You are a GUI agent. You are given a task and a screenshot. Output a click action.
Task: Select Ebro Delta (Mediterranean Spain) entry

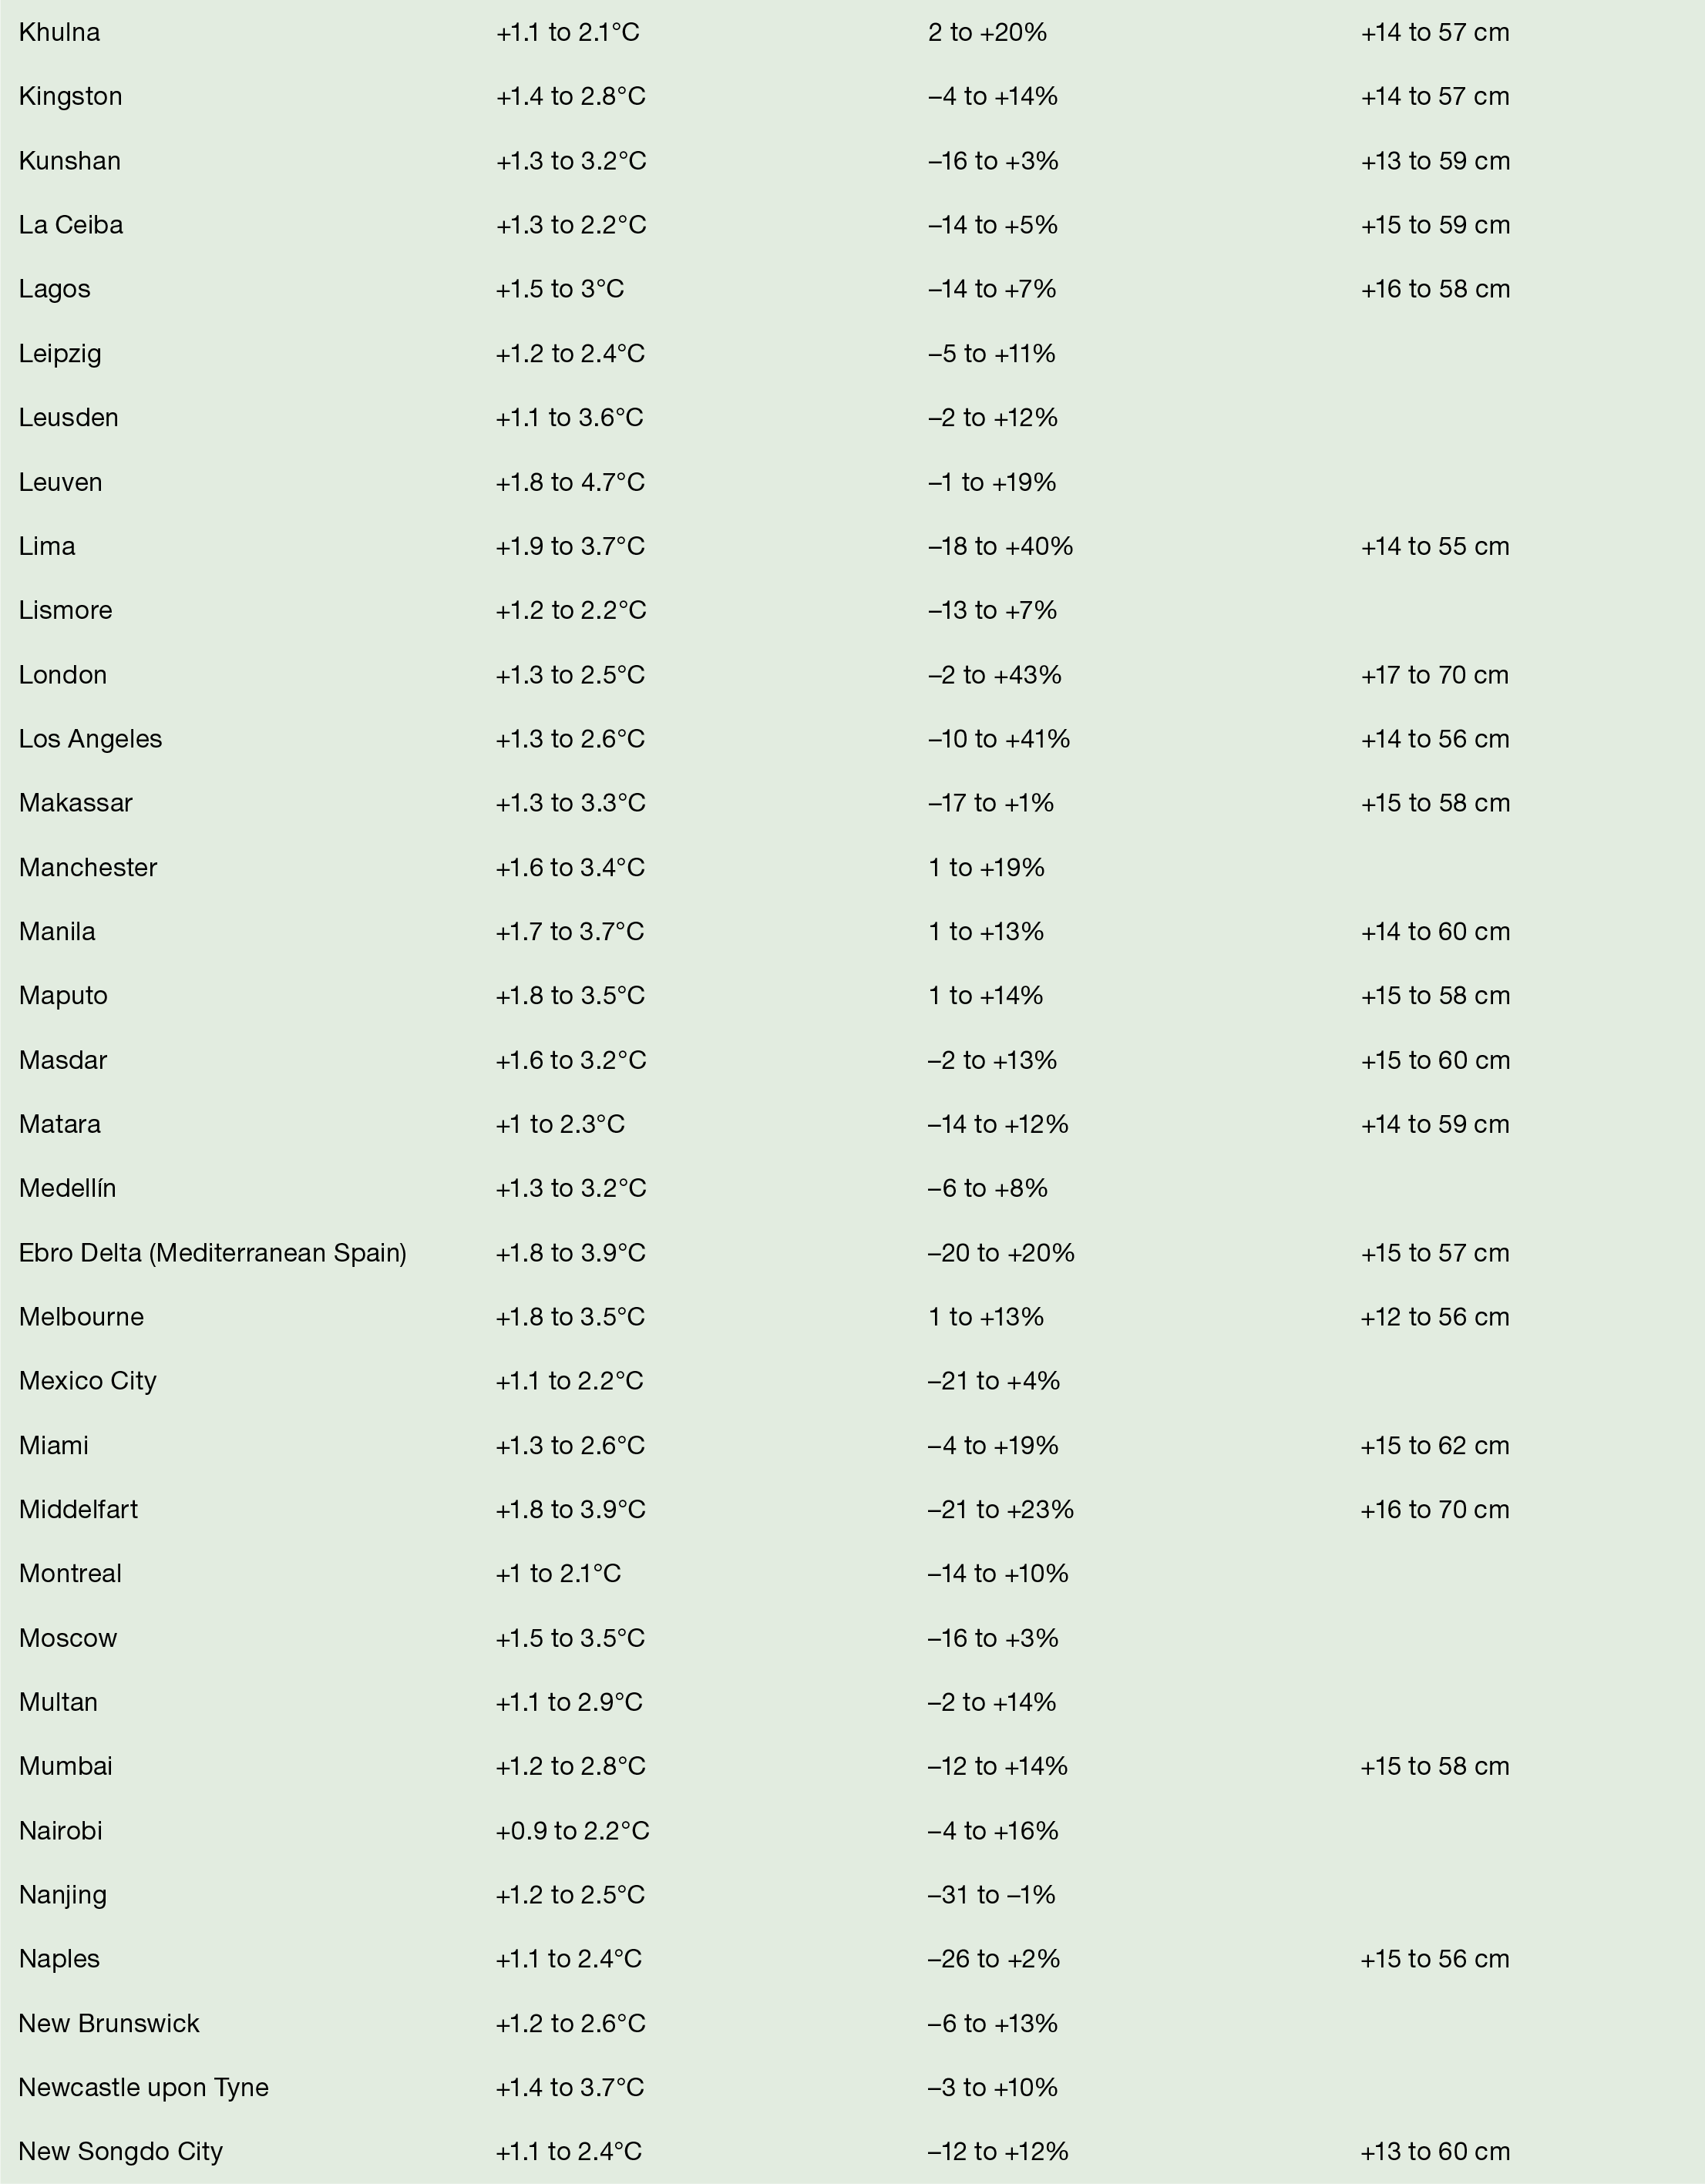213,1253
